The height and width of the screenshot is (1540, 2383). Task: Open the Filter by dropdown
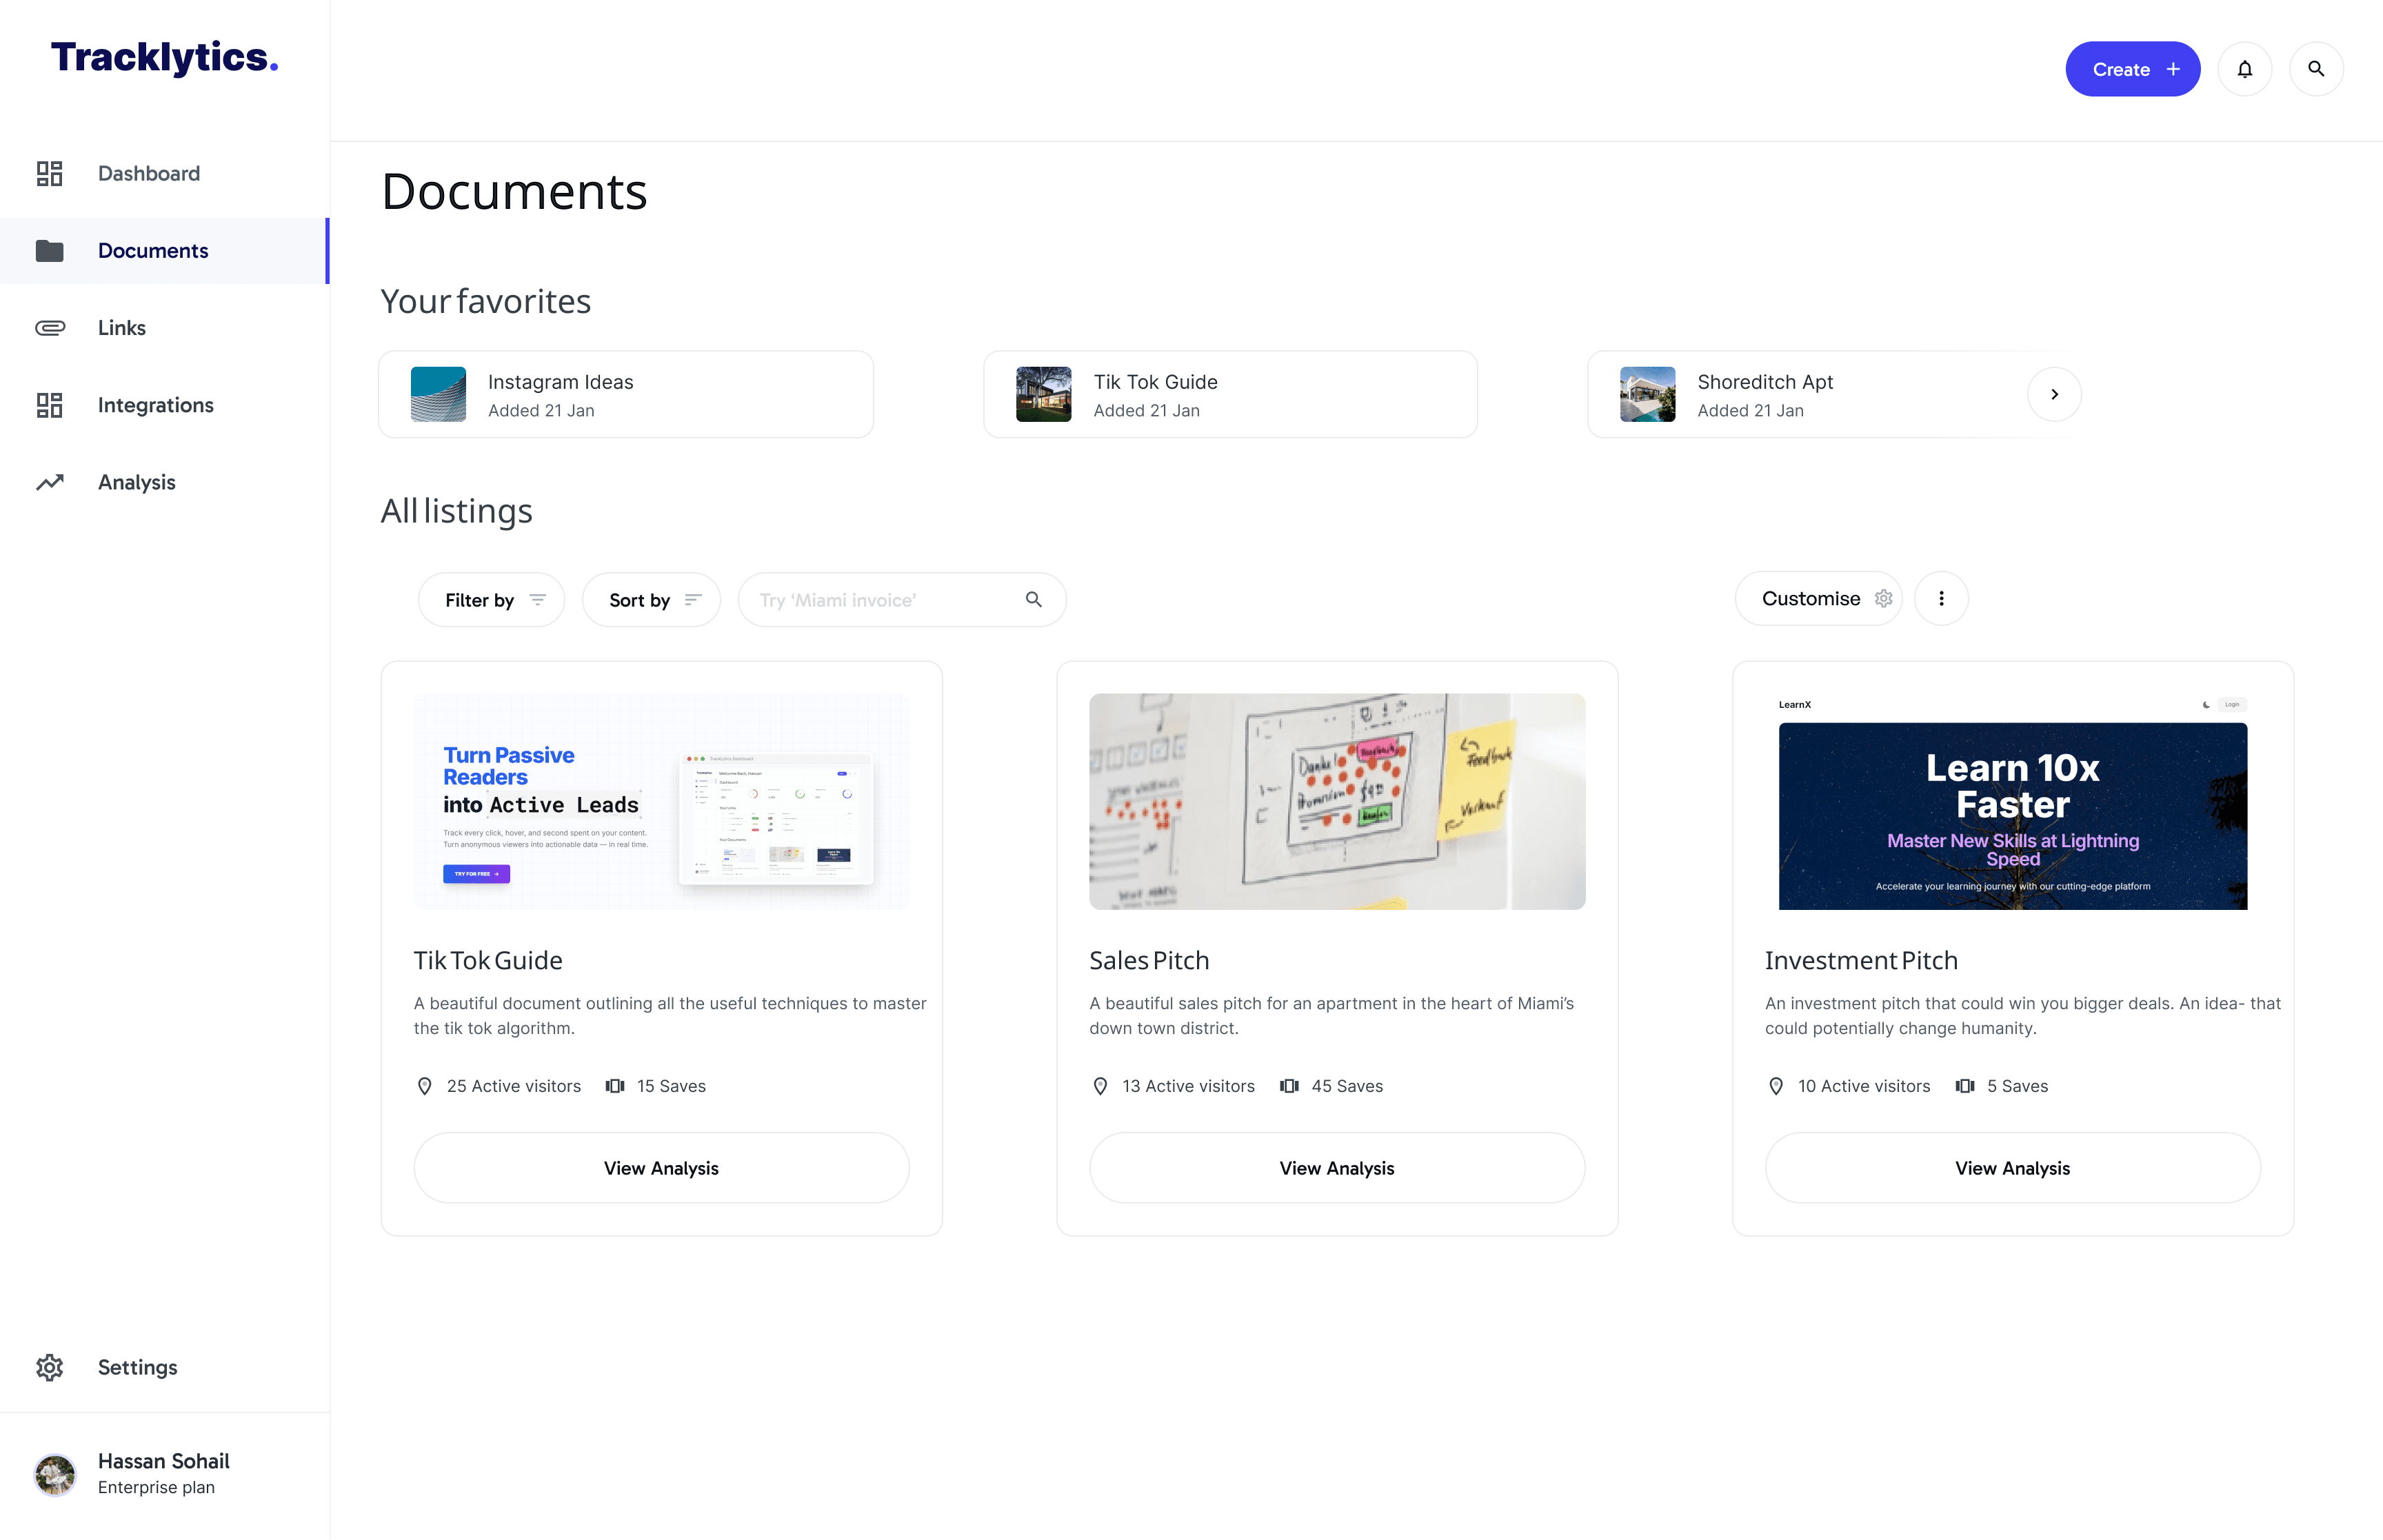tap(492, 599)
